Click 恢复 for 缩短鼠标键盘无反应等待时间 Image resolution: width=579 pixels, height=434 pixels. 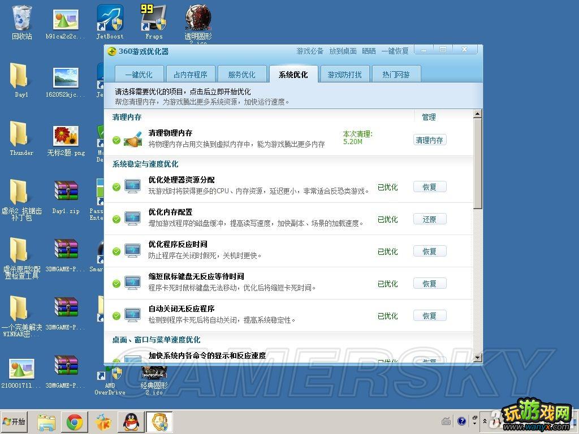(x=430, y=284)
